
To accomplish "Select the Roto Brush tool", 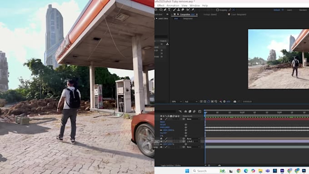I will pos(188,10).
